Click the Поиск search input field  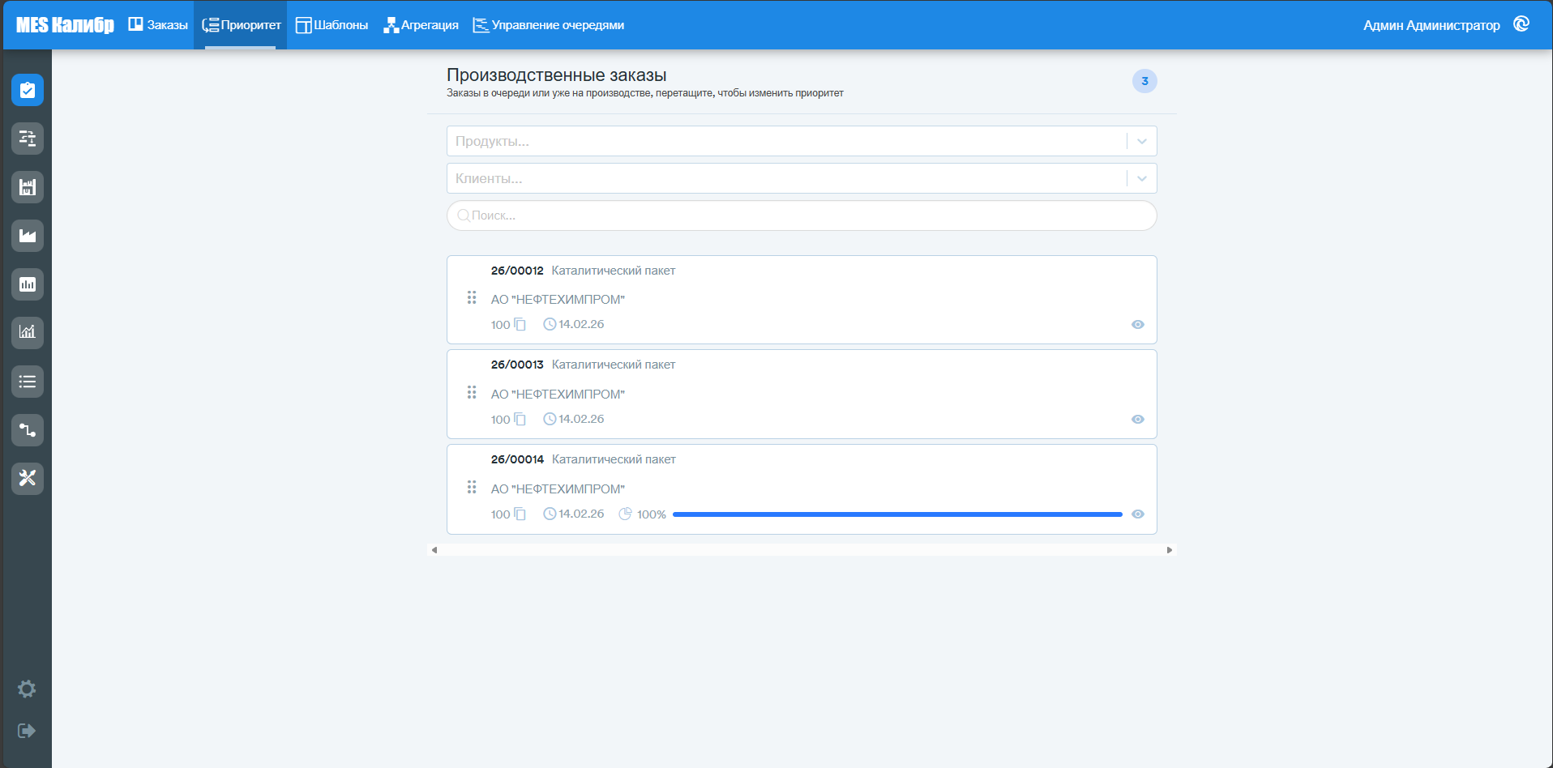tap(802, 215)
